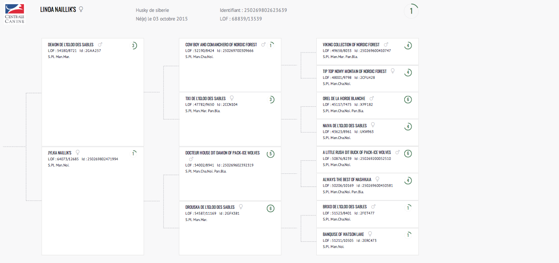The height and width of the screenshot is (263, 559).
Task: Click circled 4 badge on Always The Best of Nashkaia
Action: click(x=408, y=181)
